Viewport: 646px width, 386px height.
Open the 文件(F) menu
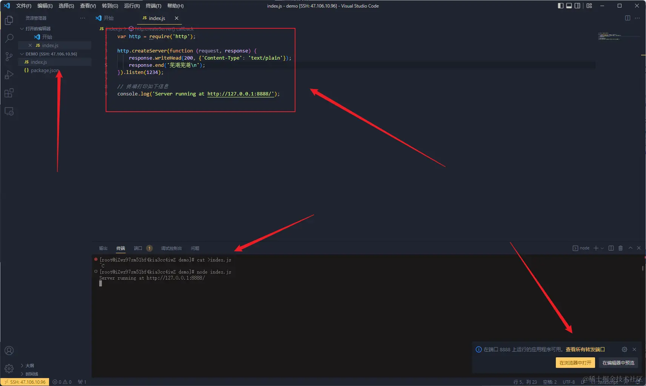click(x=23, y=6)
